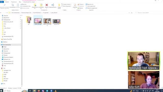Select the Layout.mov video file
This screenshot has height=92, width=163.
click(57, 22)
